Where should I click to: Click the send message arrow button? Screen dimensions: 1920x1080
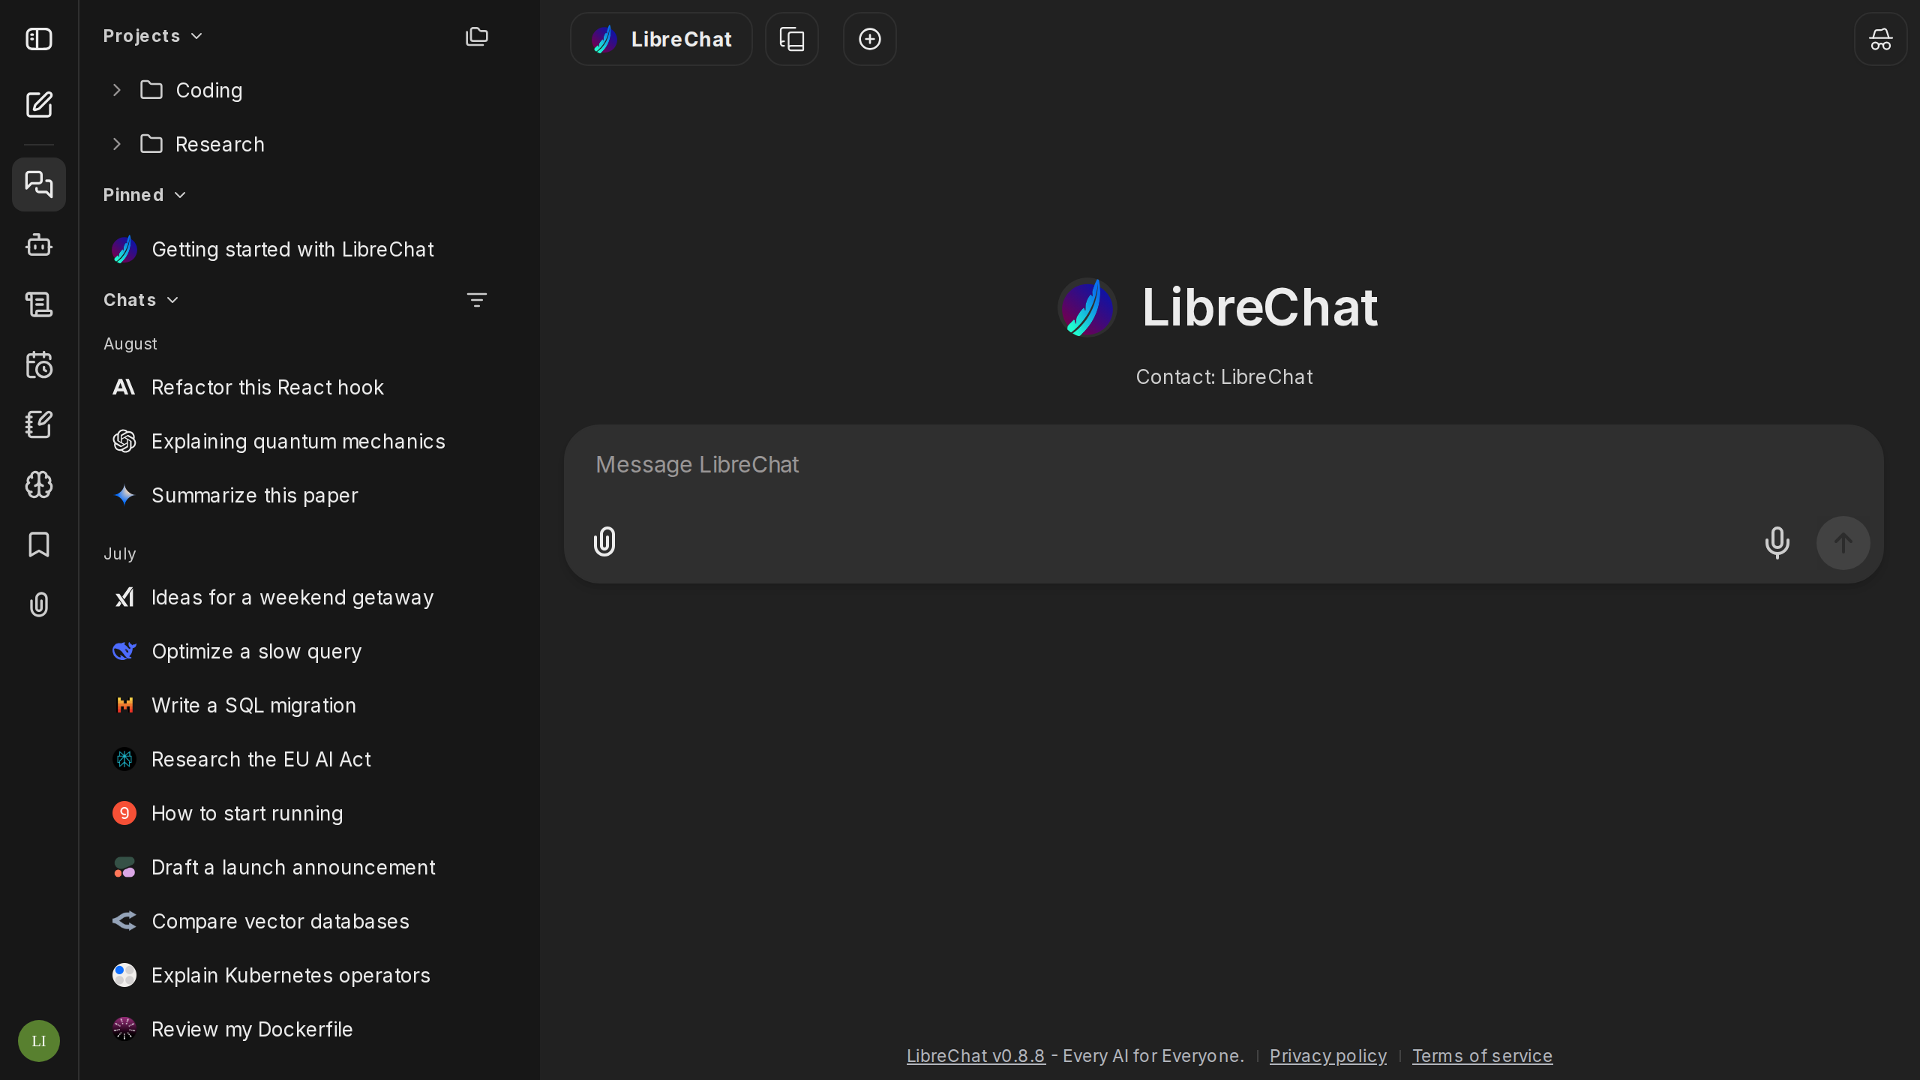(1843, 543)
